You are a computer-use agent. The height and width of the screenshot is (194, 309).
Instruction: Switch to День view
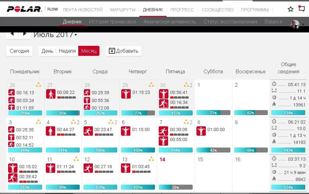(x=47, y=51)
